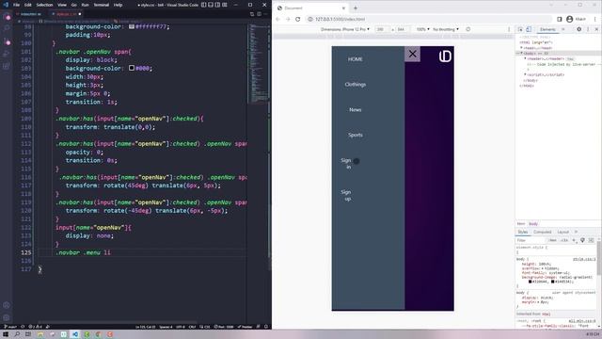Expand the header node in the Elements tree
Screen dimensions: 602x339
pos(525,58)
